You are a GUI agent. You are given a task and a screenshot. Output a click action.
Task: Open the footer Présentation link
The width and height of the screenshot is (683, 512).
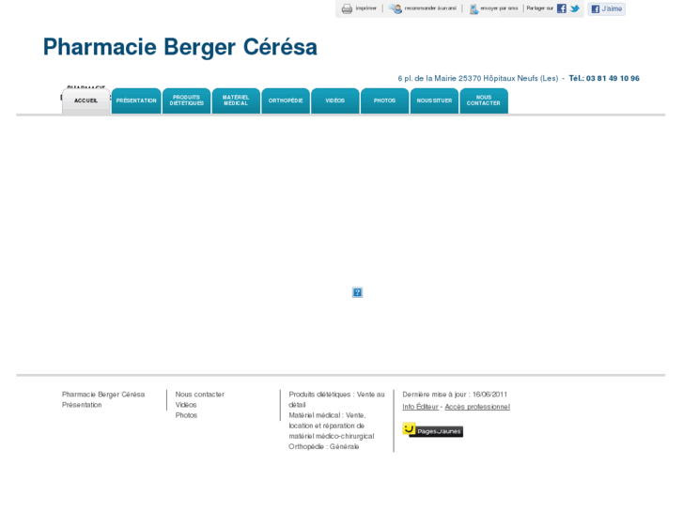pyautogui.click(x=82, y=405)
